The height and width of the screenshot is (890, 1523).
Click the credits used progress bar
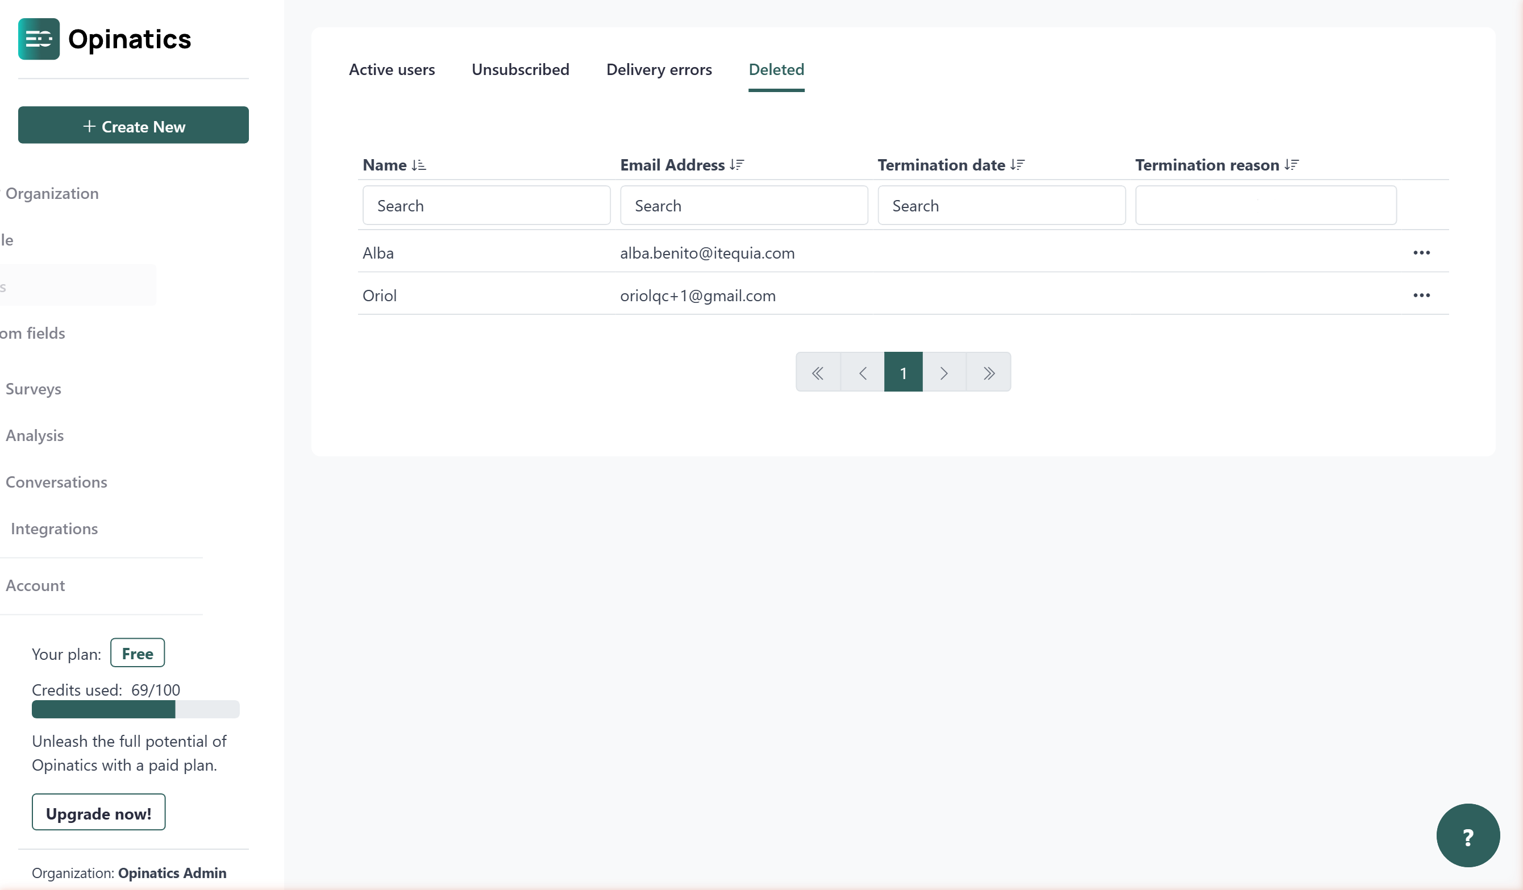(136, 710)
